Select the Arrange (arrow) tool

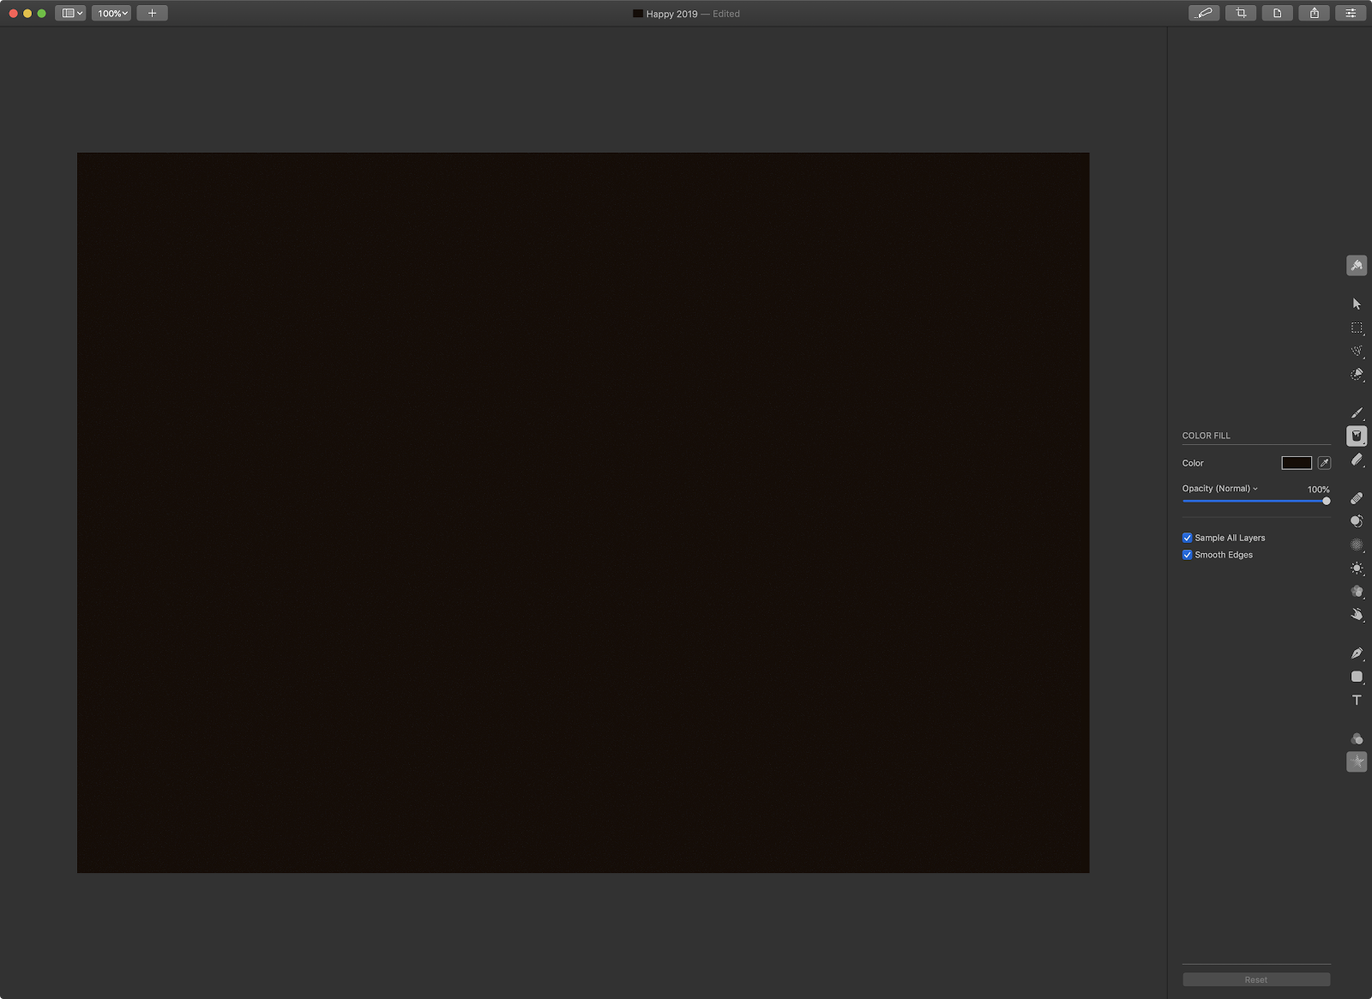(x=1357, y=304)
